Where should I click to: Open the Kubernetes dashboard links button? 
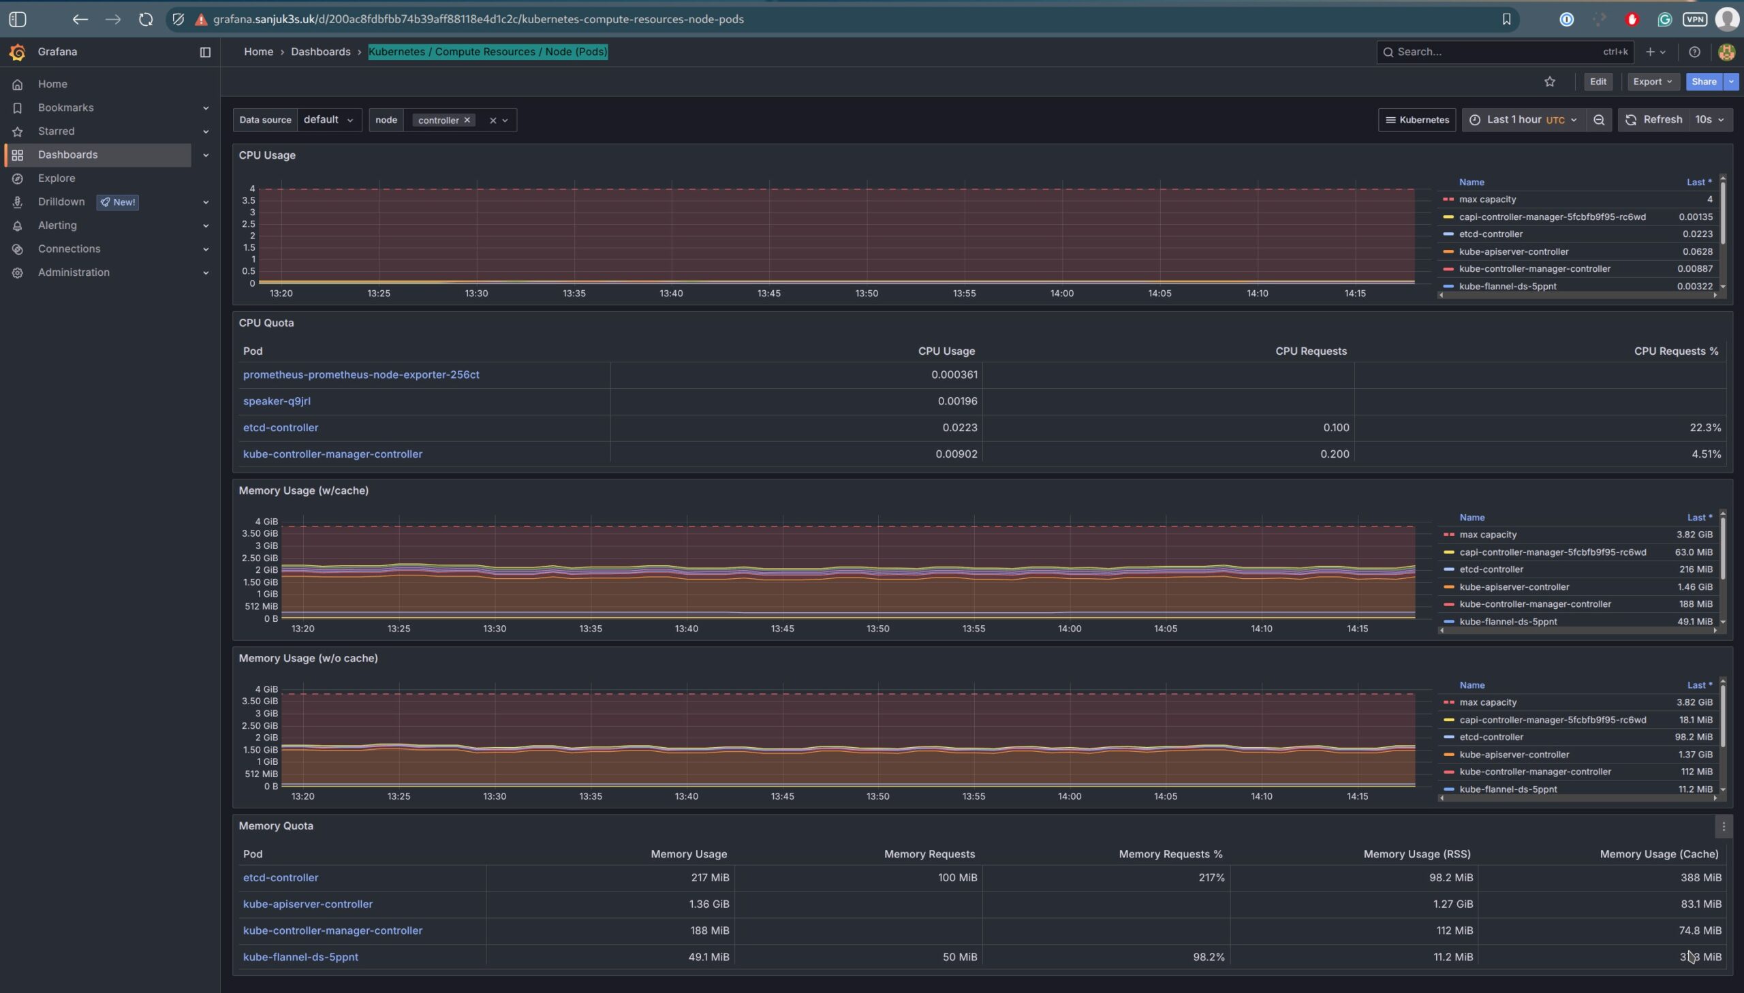(1416, 120)
